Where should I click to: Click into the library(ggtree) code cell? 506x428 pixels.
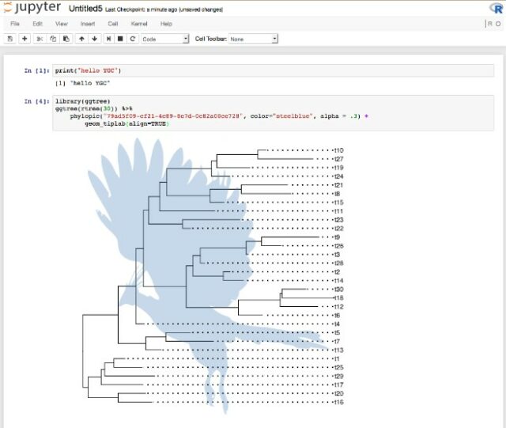(x=273, y=112)
